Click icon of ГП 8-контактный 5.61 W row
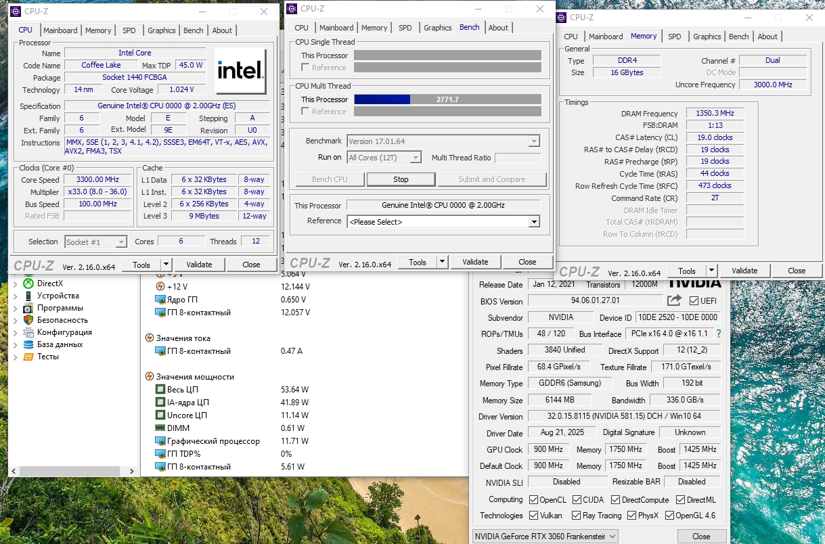 [160, 467]
